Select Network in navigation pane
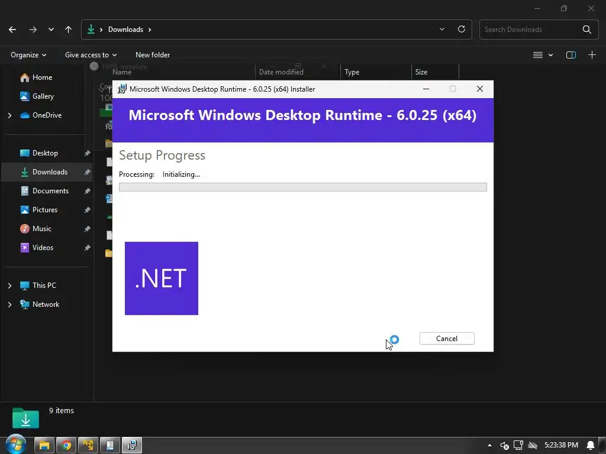 tap(46, 304)
